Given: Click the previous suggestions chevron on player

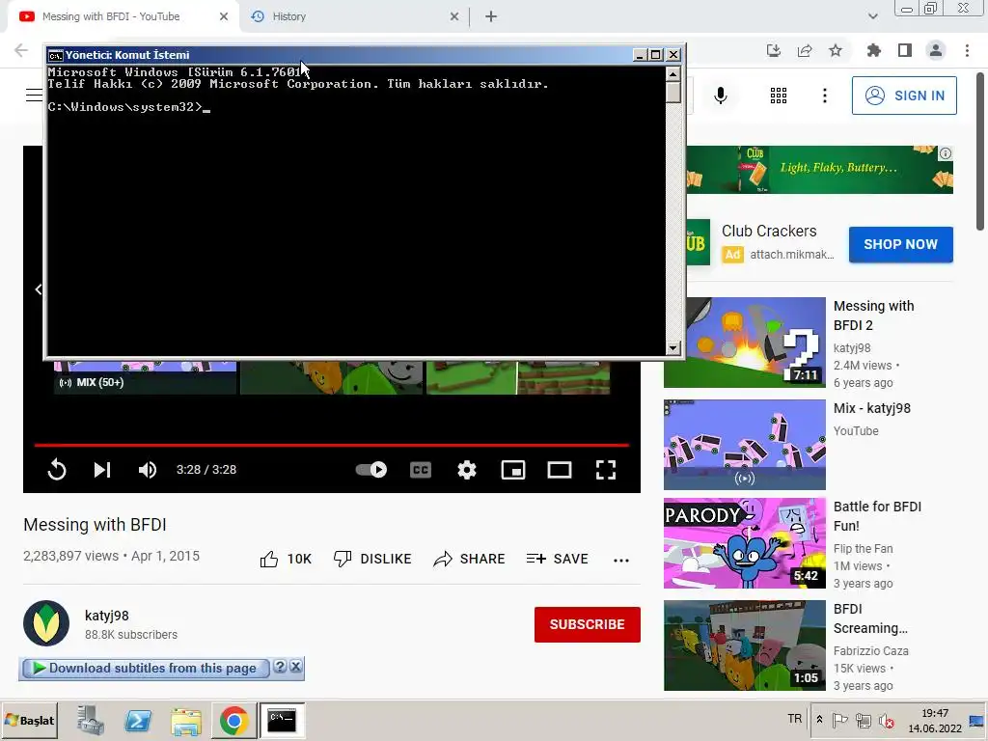Looking at the screenshot, I should pyautogui.click(x=38, y=289).
